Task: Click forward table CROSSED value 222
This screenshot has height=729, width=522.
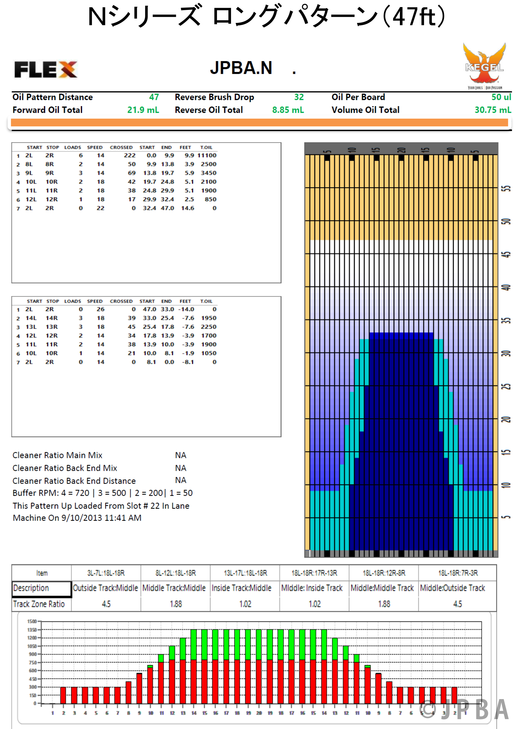Action: coord(130,155)
